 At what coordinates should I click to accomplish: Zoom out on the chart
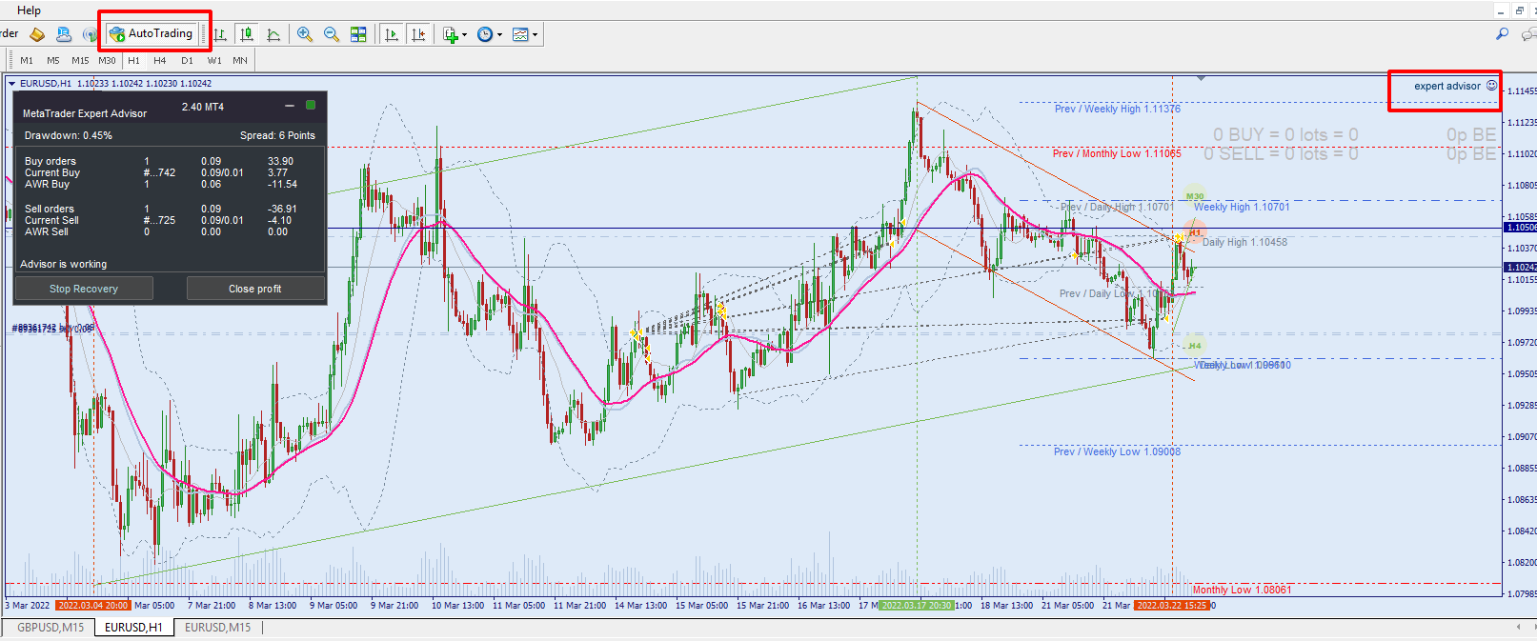coord(332,34)
